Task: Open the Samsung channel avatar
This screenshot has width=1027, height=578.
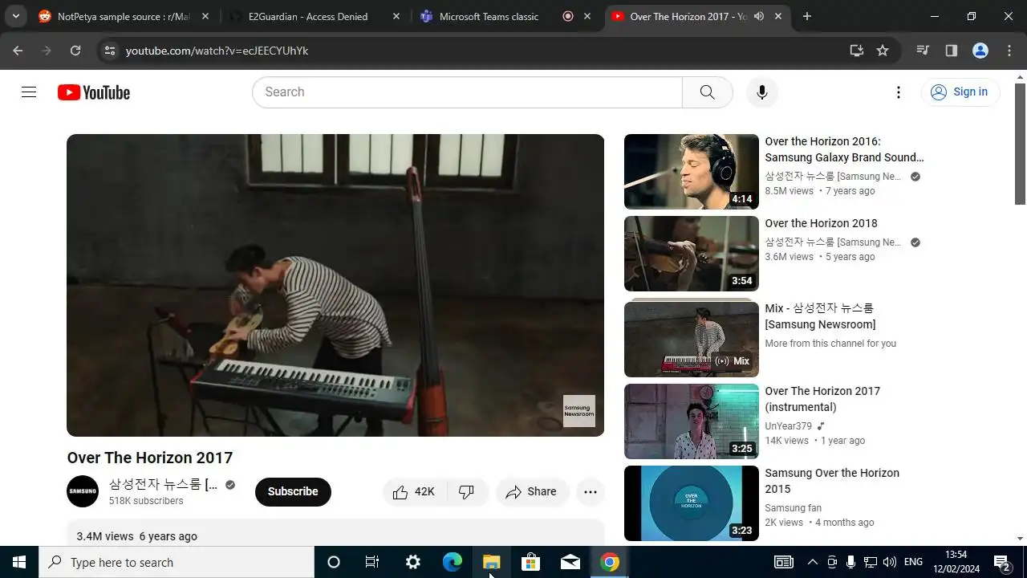Action: click(x=83, y=491)
